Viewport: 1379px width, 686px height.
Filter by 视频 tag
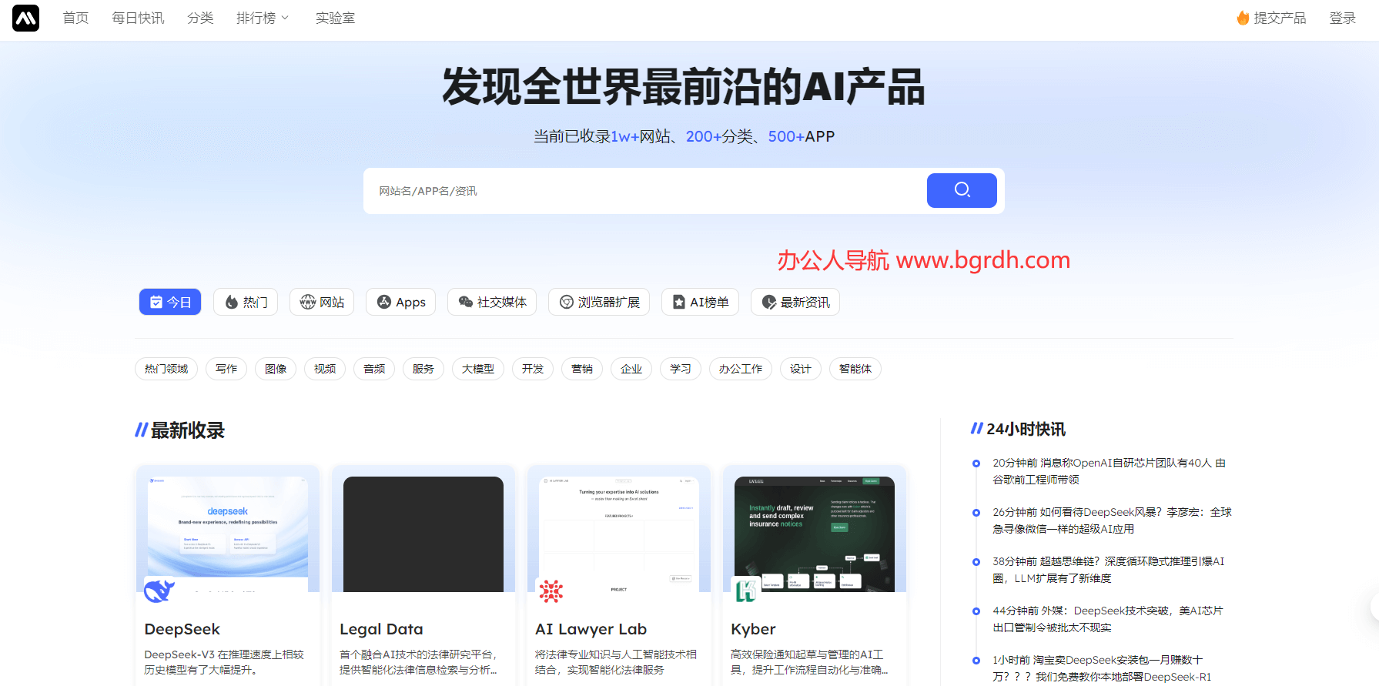325,369
